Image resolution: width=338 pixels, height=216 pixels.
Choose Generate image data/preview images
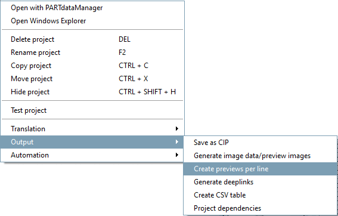(260, 156)
